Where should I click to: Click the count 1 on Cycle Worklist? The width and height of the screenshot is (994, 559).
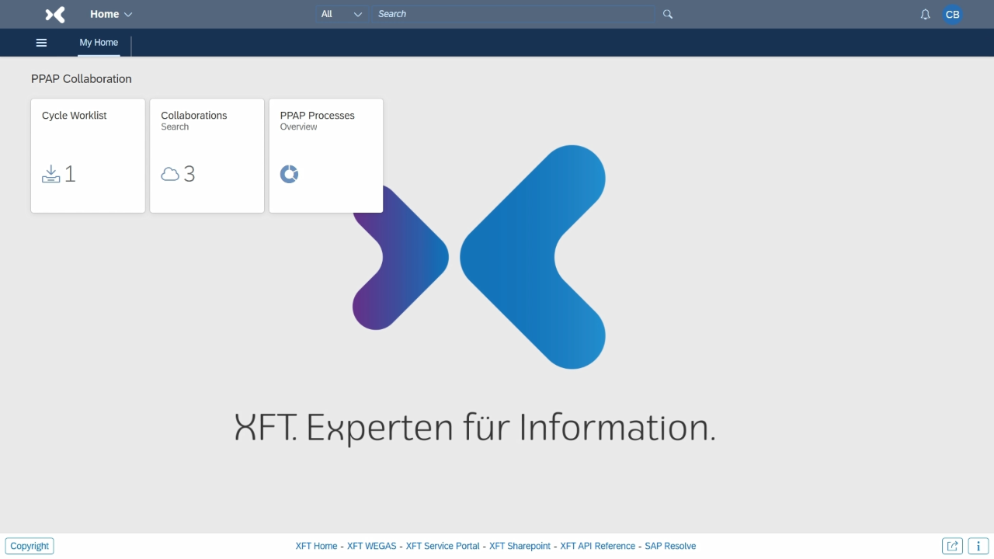70,174
